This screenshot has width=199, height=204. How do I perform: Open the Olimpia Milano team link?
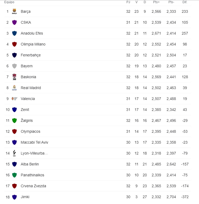click(x=33, y=44)
